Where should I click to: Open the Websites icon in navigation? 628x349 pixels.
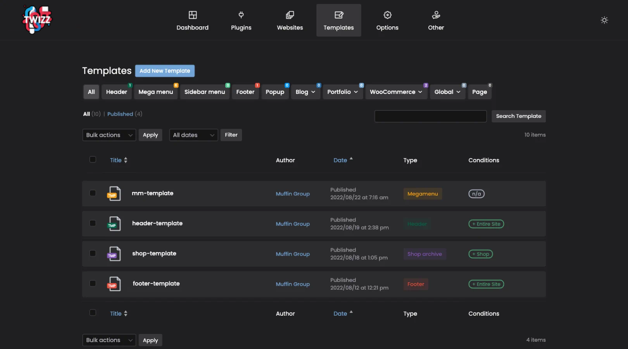[x=290, y=15]
